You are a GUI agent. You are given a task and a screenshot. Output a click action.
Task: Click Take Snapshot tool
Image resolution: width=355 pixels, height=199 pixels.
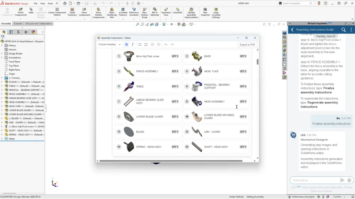pos(205,12)
